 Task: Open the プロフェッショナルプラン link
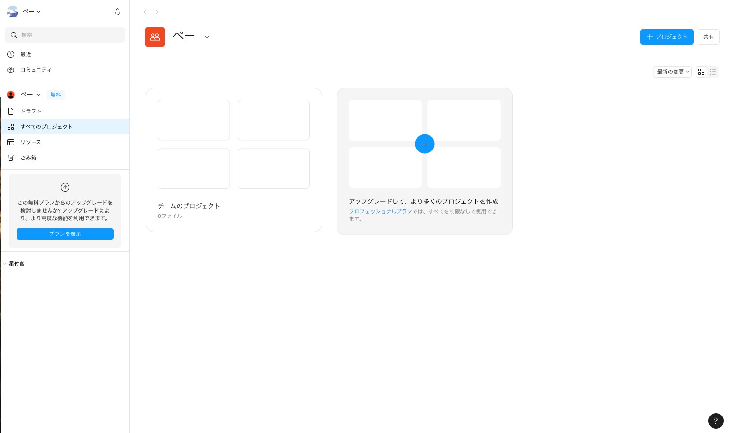(x=380, y=211)
